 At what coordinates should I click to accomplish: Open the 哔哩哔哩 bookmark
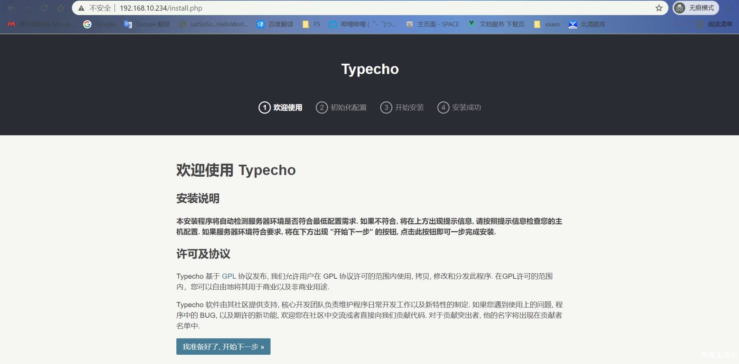pyautogui.click(x=363, y=24)
